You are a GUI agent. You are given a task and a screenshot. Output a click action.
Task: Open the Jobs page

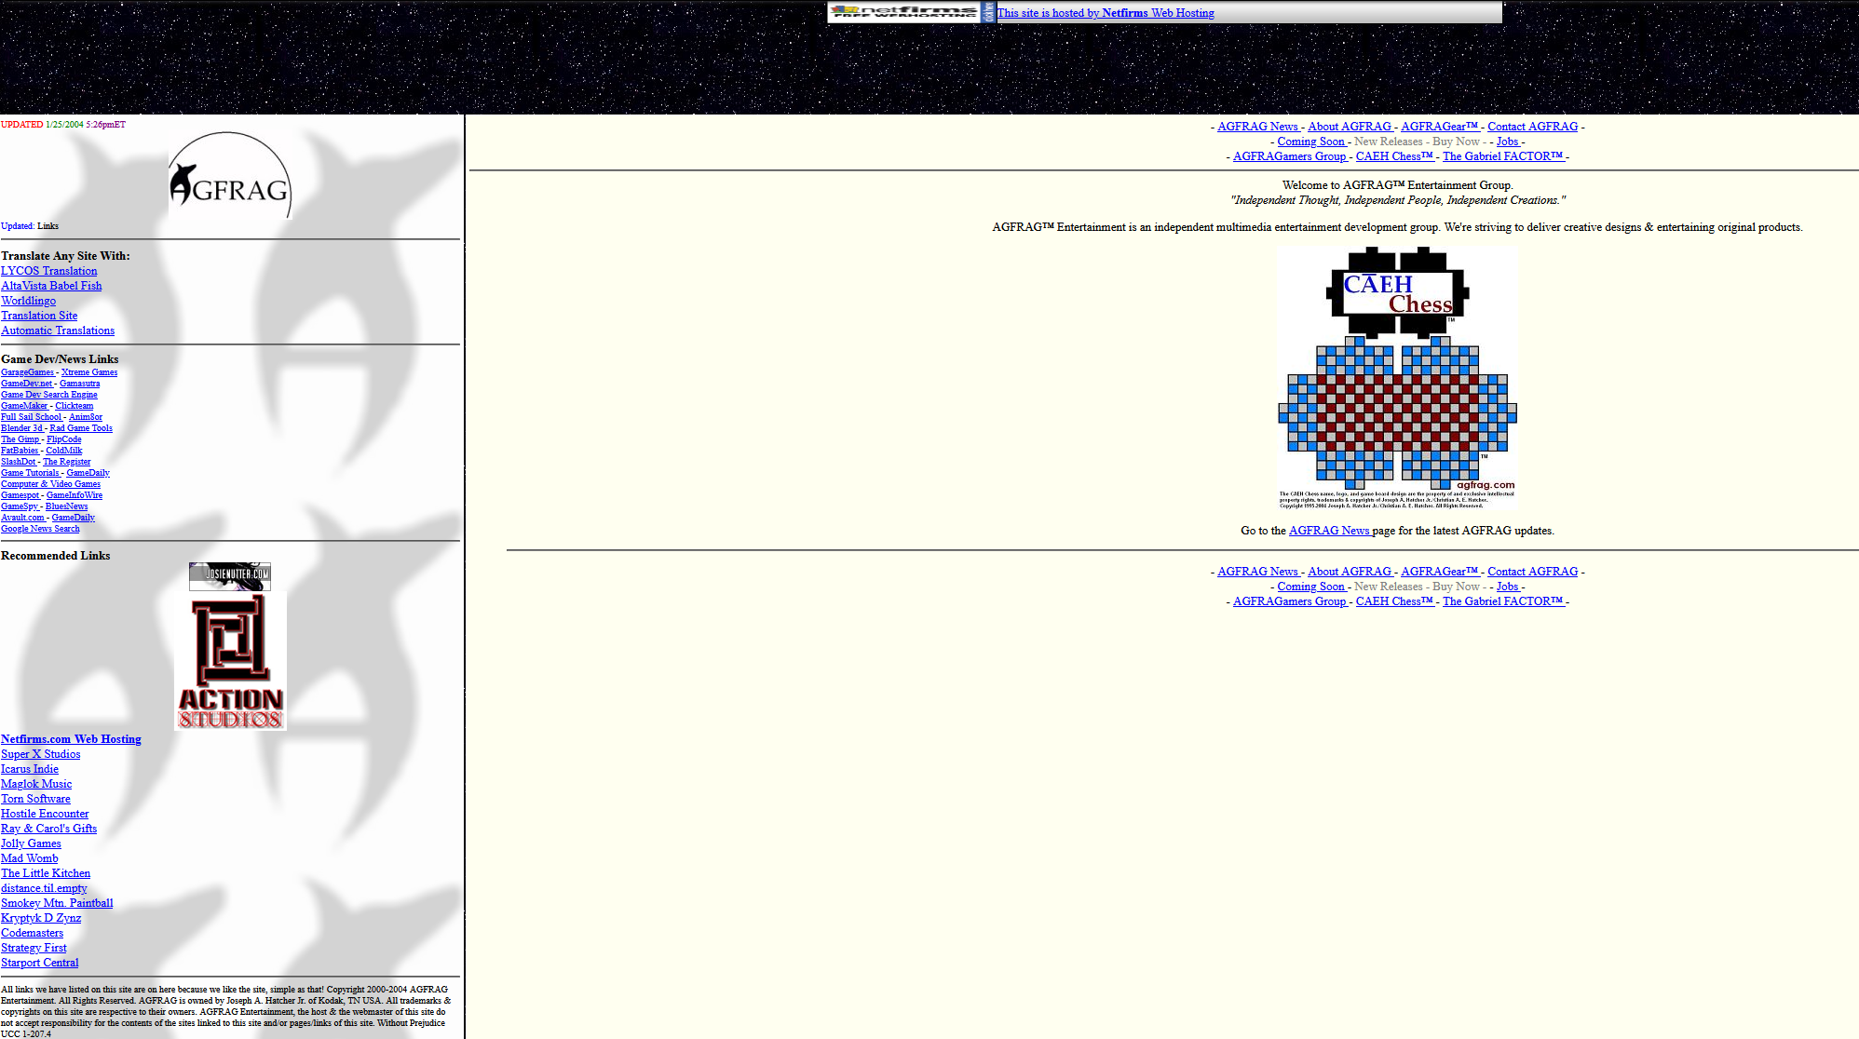[x=1507, y=141]
